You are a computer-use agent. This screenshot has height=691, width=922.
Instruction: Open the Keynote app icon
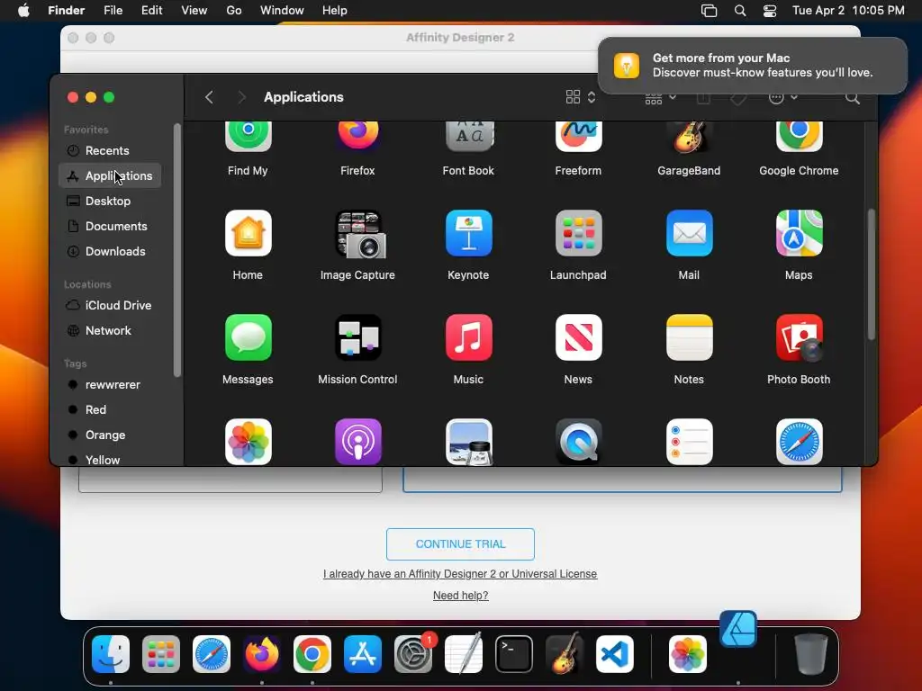[x=468, y=233]
